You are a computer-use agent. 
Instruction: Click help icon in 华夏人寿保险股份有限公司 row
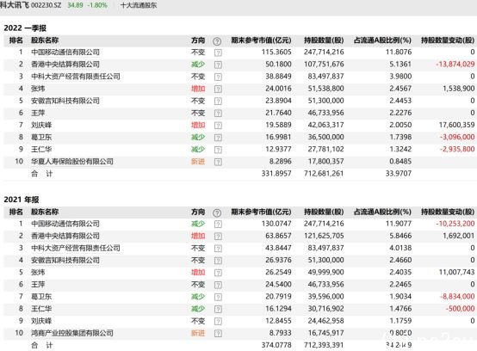(x=218, y=162)
